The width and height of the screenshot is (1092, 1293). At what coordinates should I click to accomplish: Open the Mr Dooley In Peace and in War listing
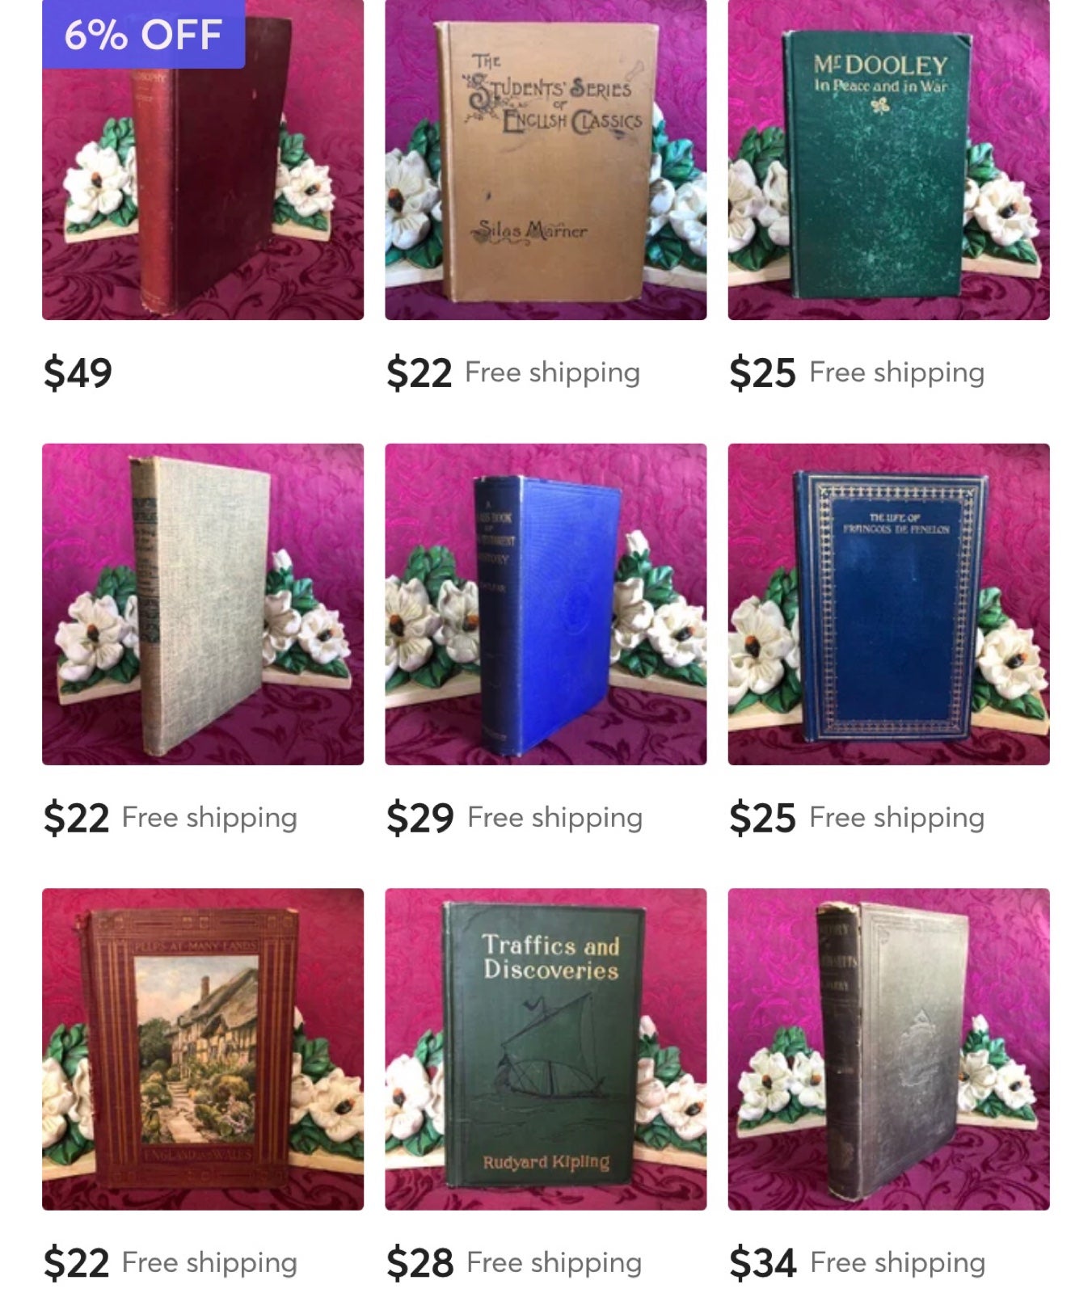click(x=888, y=160)
